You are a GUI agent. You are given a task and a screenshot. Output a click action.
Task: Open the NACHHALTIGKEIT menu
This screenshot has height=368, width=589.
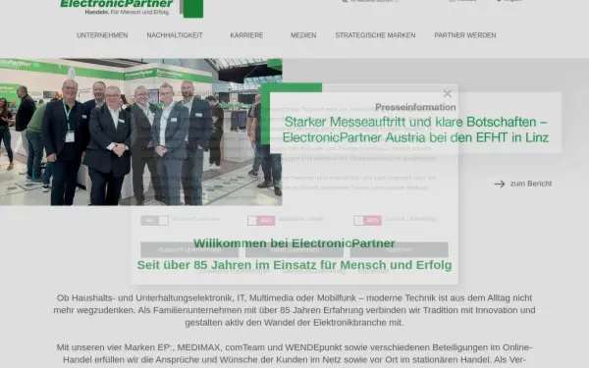[x=175, y=35]
